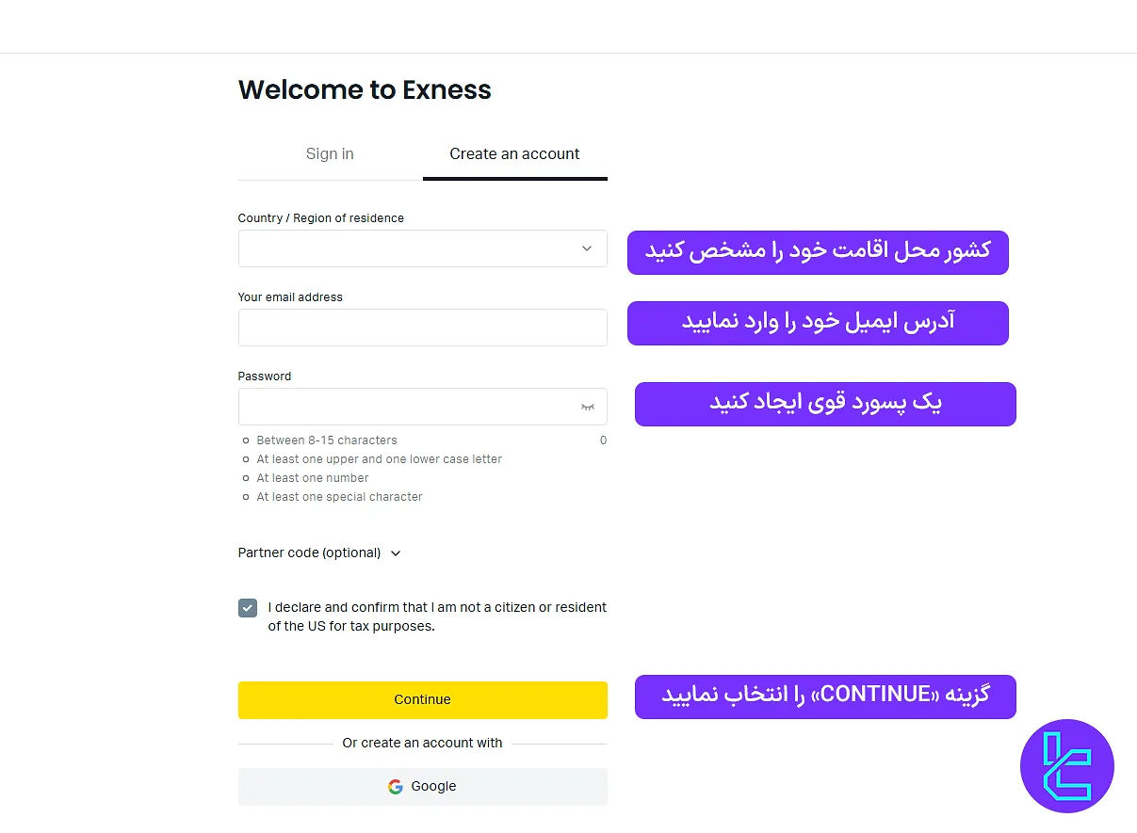Open the Country / Region of residence dropdown

[x=422, y=248]
